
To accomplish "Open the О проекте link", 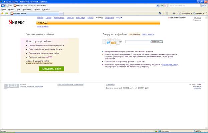I will coord(110,85).
